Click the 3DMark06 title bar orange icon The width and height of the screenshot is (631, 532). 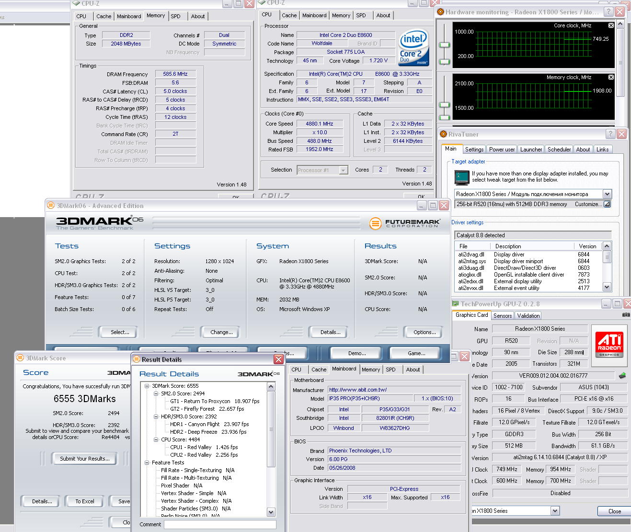point(51,206)
